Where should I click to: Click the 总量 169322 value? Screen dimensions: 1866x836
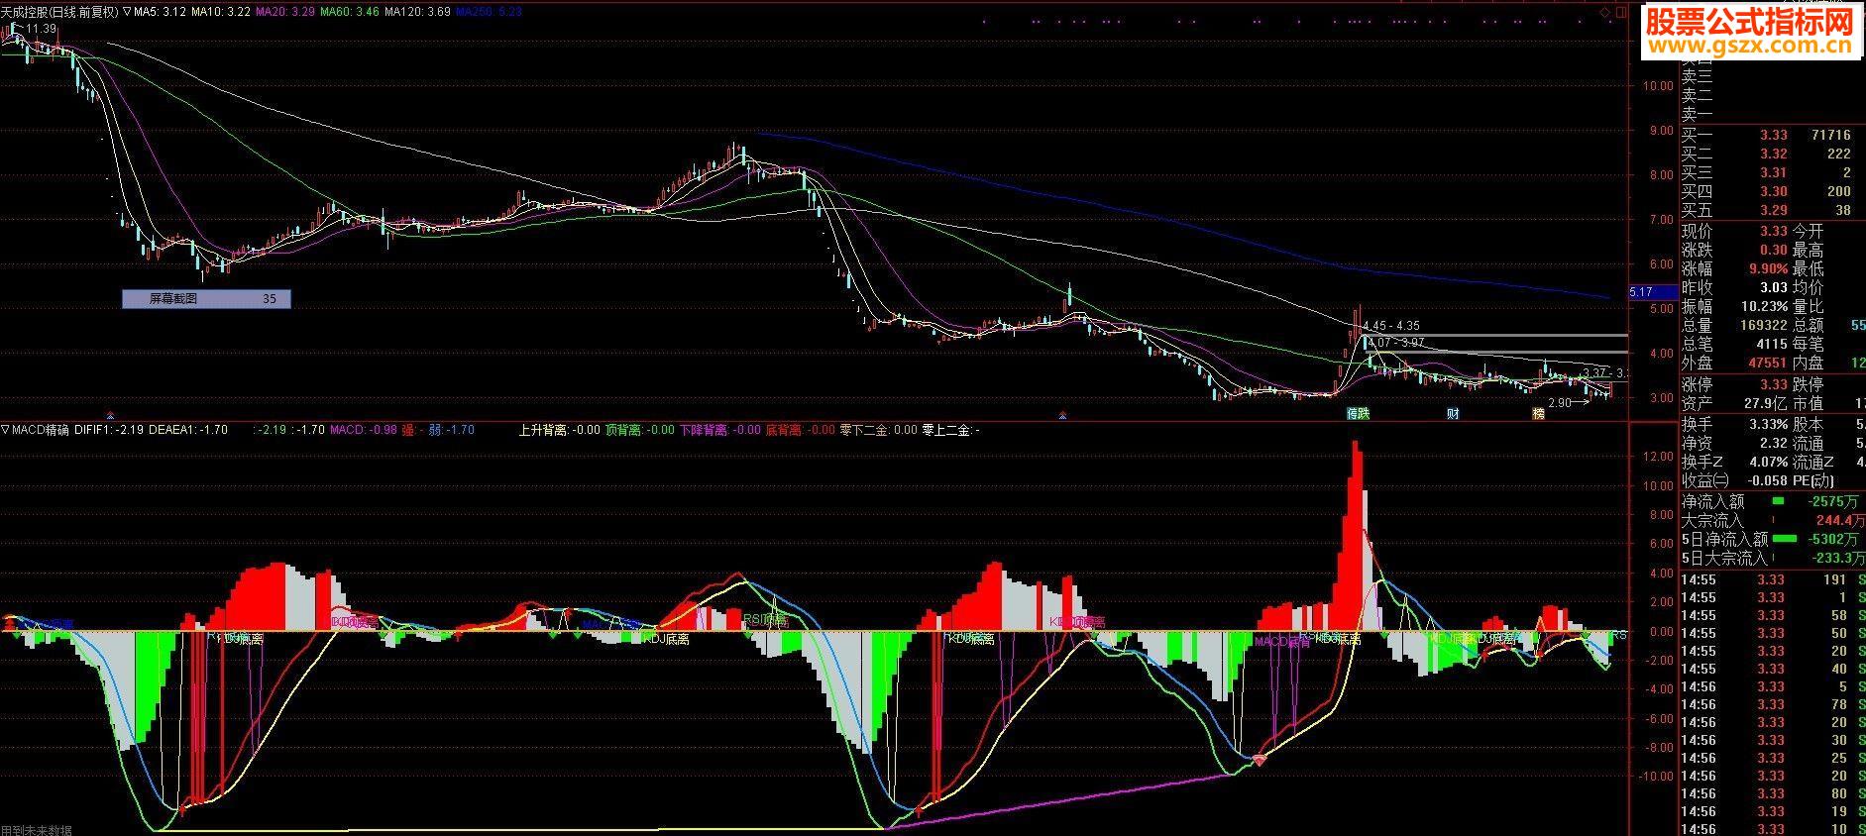pyautogui.click(x=1764, y=325)
